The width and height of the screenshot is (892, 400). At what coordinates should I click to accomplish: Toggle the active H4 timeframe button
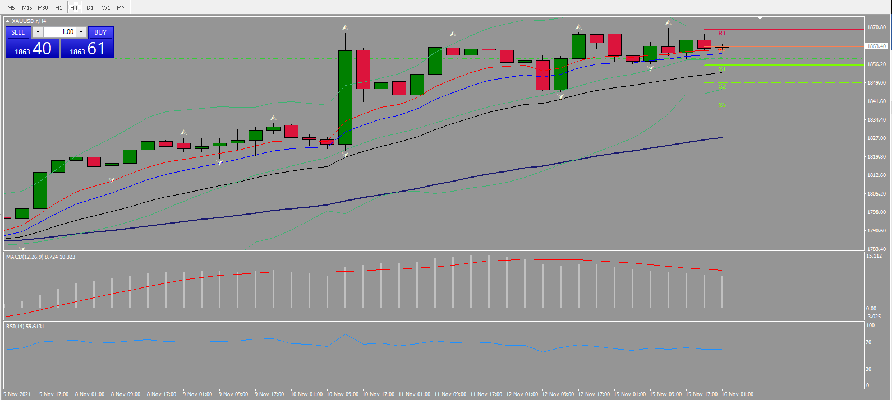coord(74,7)
